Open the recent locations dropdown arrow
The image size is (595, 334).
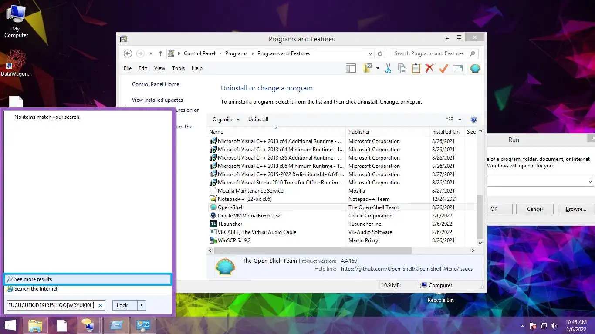click(x=151, y=53)
